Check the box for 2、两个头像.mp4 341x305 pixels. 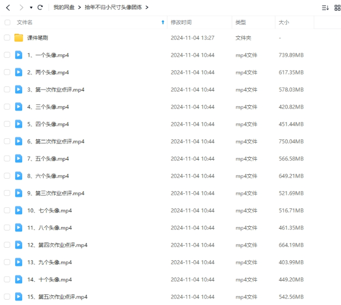(7, 72)
